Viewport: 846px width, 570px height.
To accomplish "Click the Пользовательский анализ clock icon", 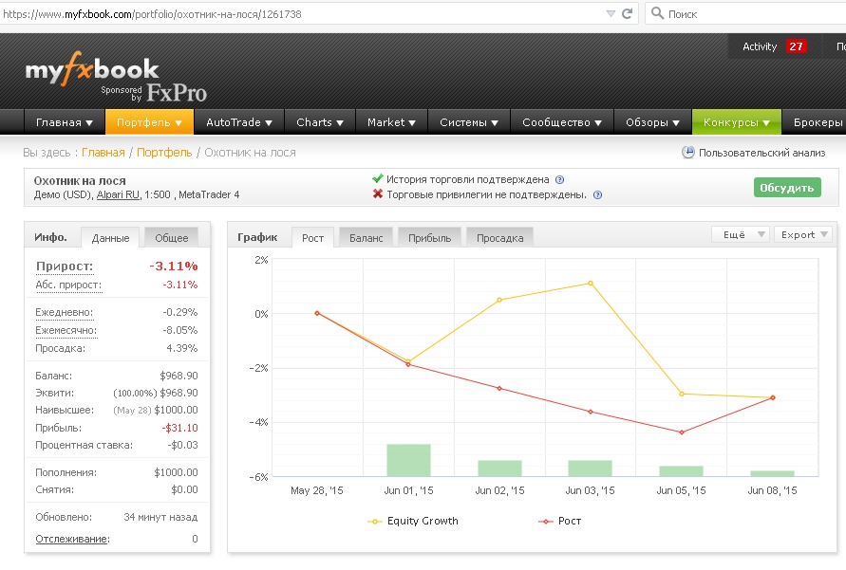I will point(688,153).
